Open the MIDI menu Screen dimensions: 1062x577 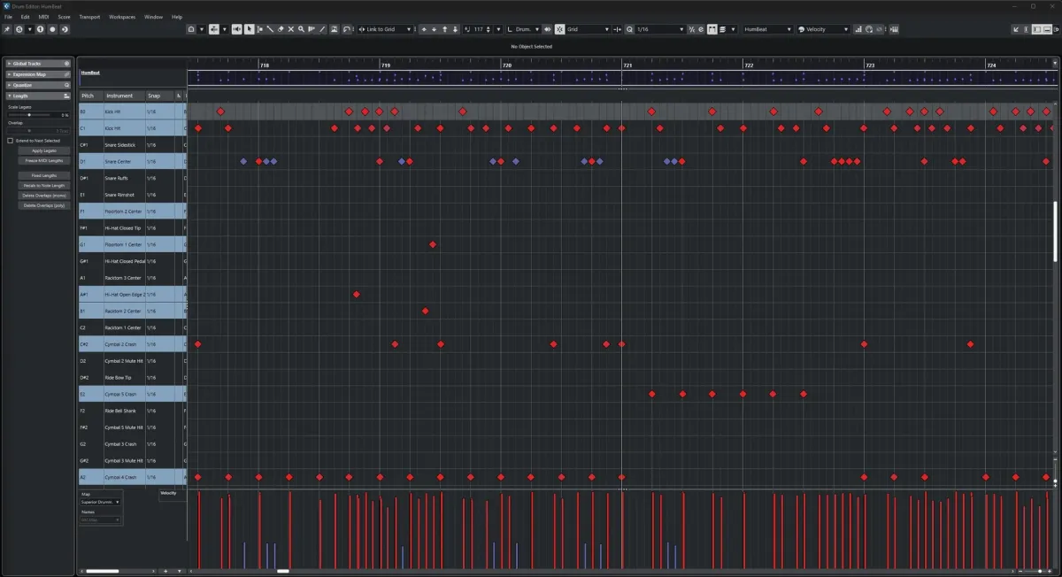pos(43,17)
